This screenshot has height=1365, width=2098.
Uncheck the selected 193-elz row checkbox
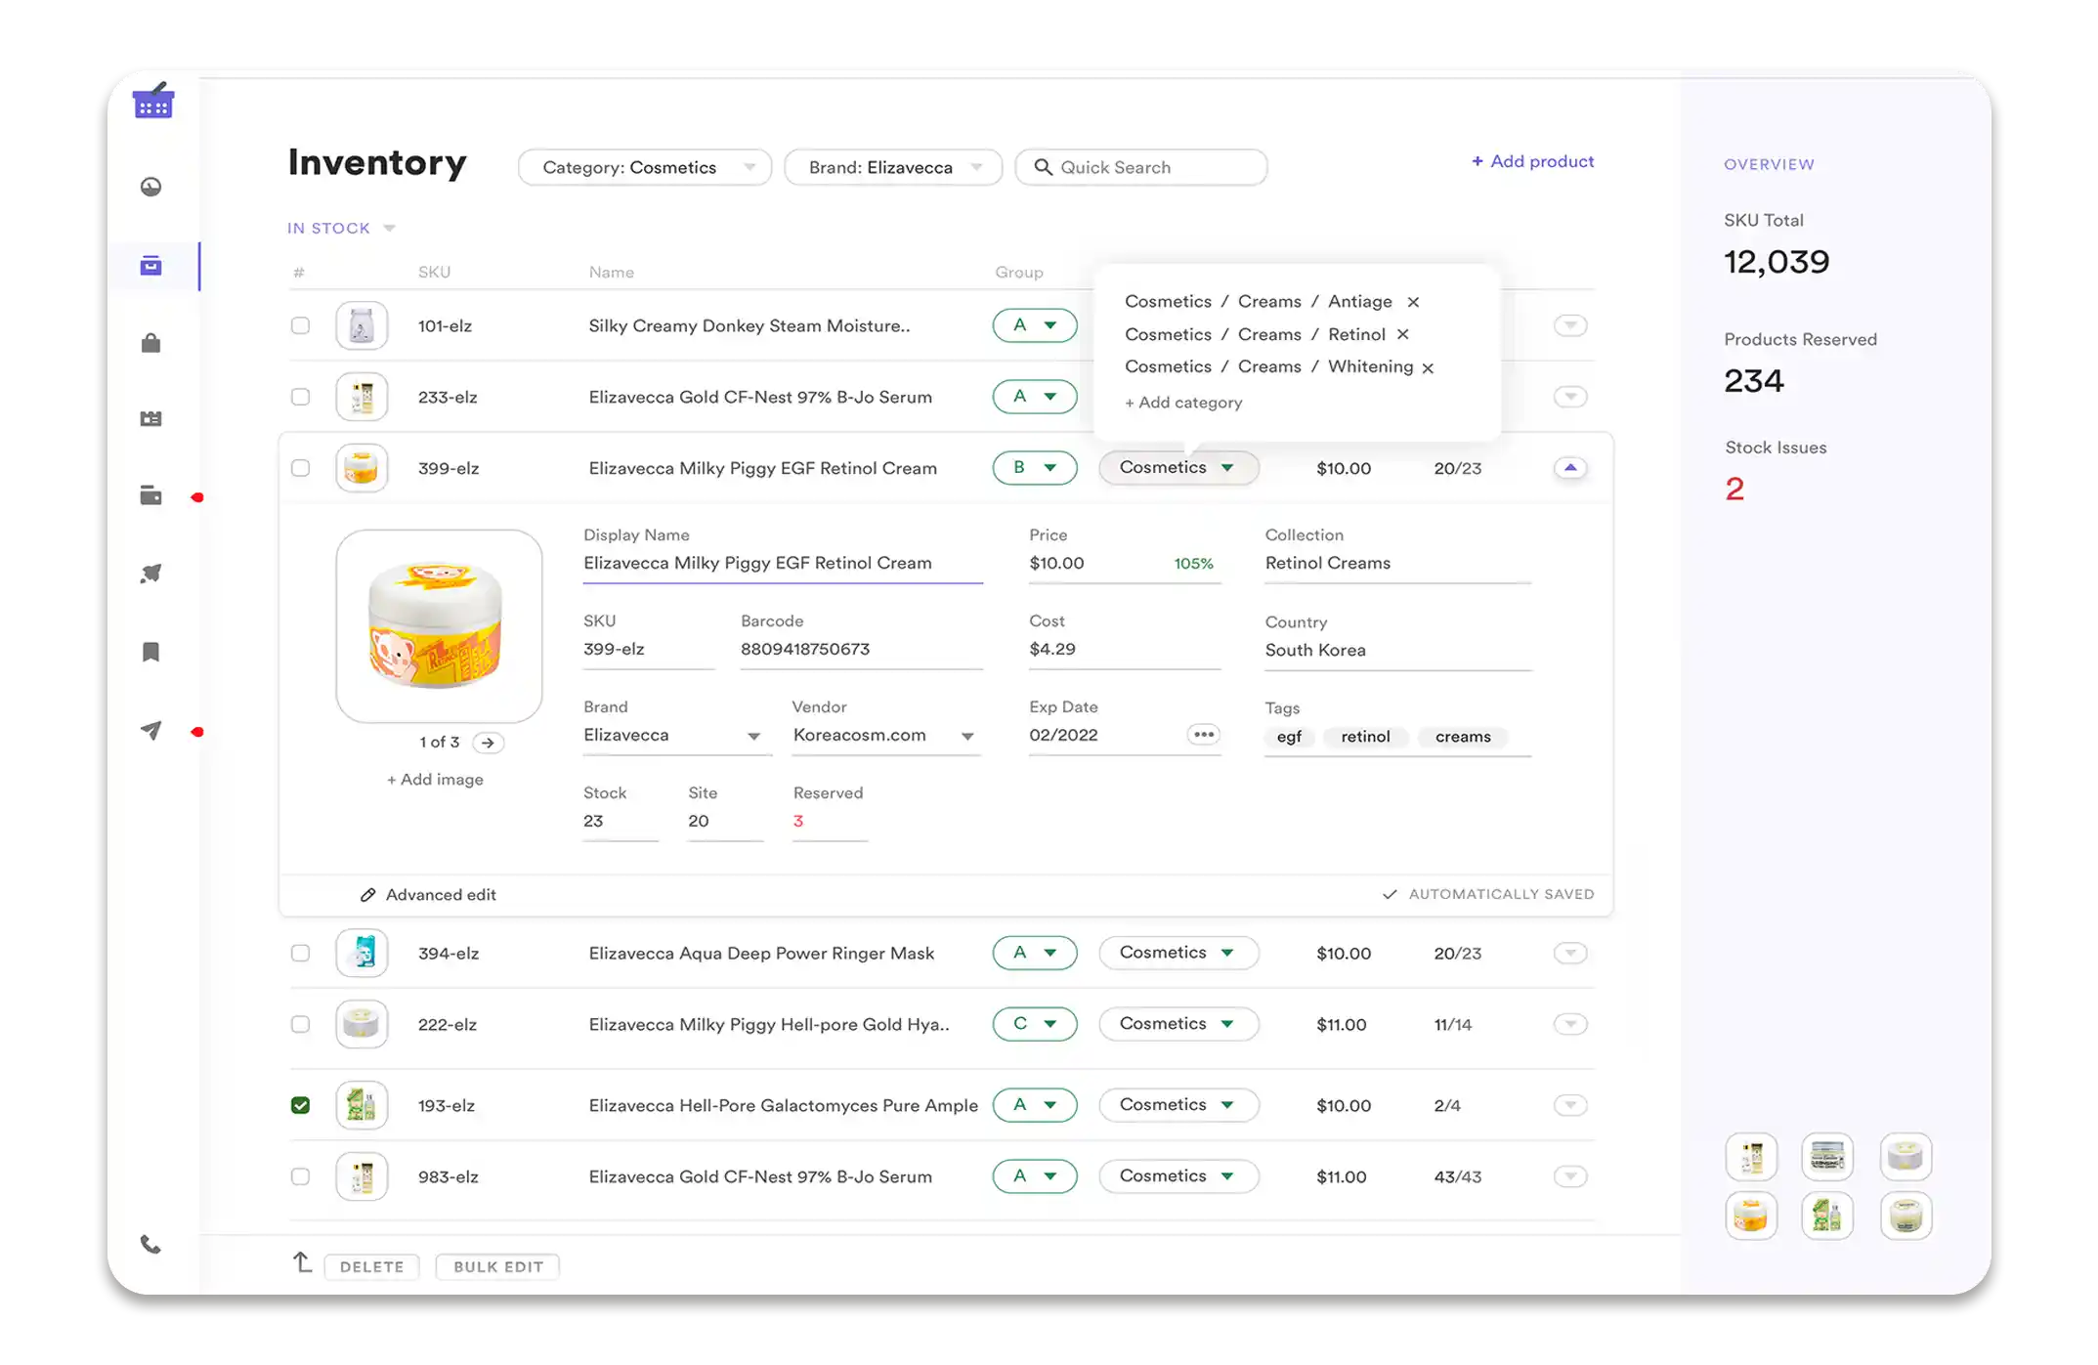[x=300, y=1105]
